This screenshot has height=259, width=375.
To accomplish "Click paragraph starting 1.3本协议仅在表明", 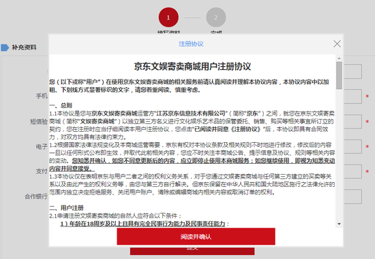I will coord(192,184).
